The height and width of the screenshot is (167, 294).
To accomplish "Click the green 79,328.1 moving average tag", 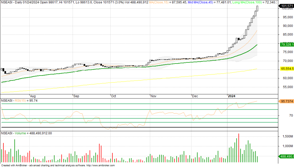I will [287, 44].
